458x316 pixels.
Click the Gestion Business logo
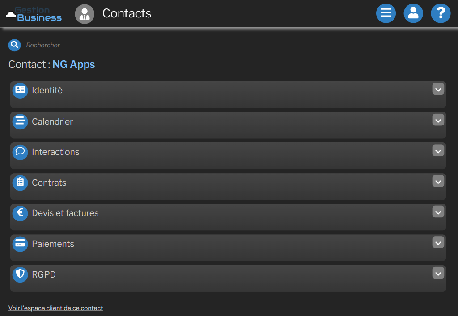coord(34,14)
